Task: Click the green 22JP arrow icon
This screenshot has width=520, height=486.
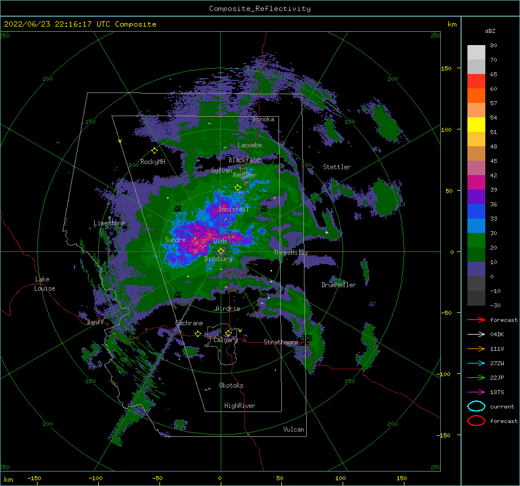Action: click(476, 377)
